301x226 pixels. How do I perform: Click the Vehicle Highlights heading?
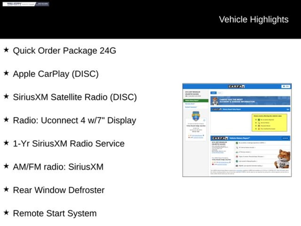(254, 19)
